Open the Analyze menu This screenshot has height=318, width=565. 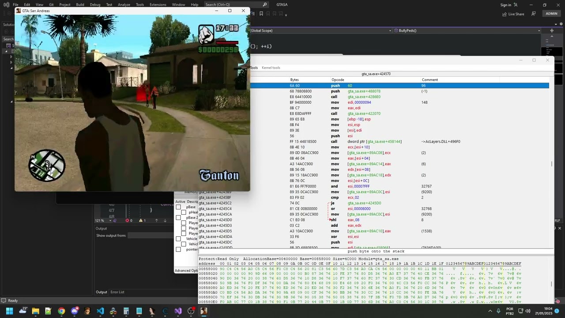tap(124, 4)
